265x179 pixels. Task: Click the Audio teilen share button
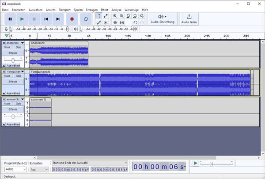(189, 19)
